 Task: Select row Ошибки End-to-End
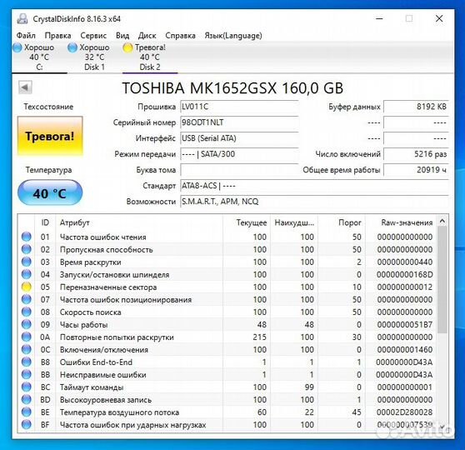(227, 362)
